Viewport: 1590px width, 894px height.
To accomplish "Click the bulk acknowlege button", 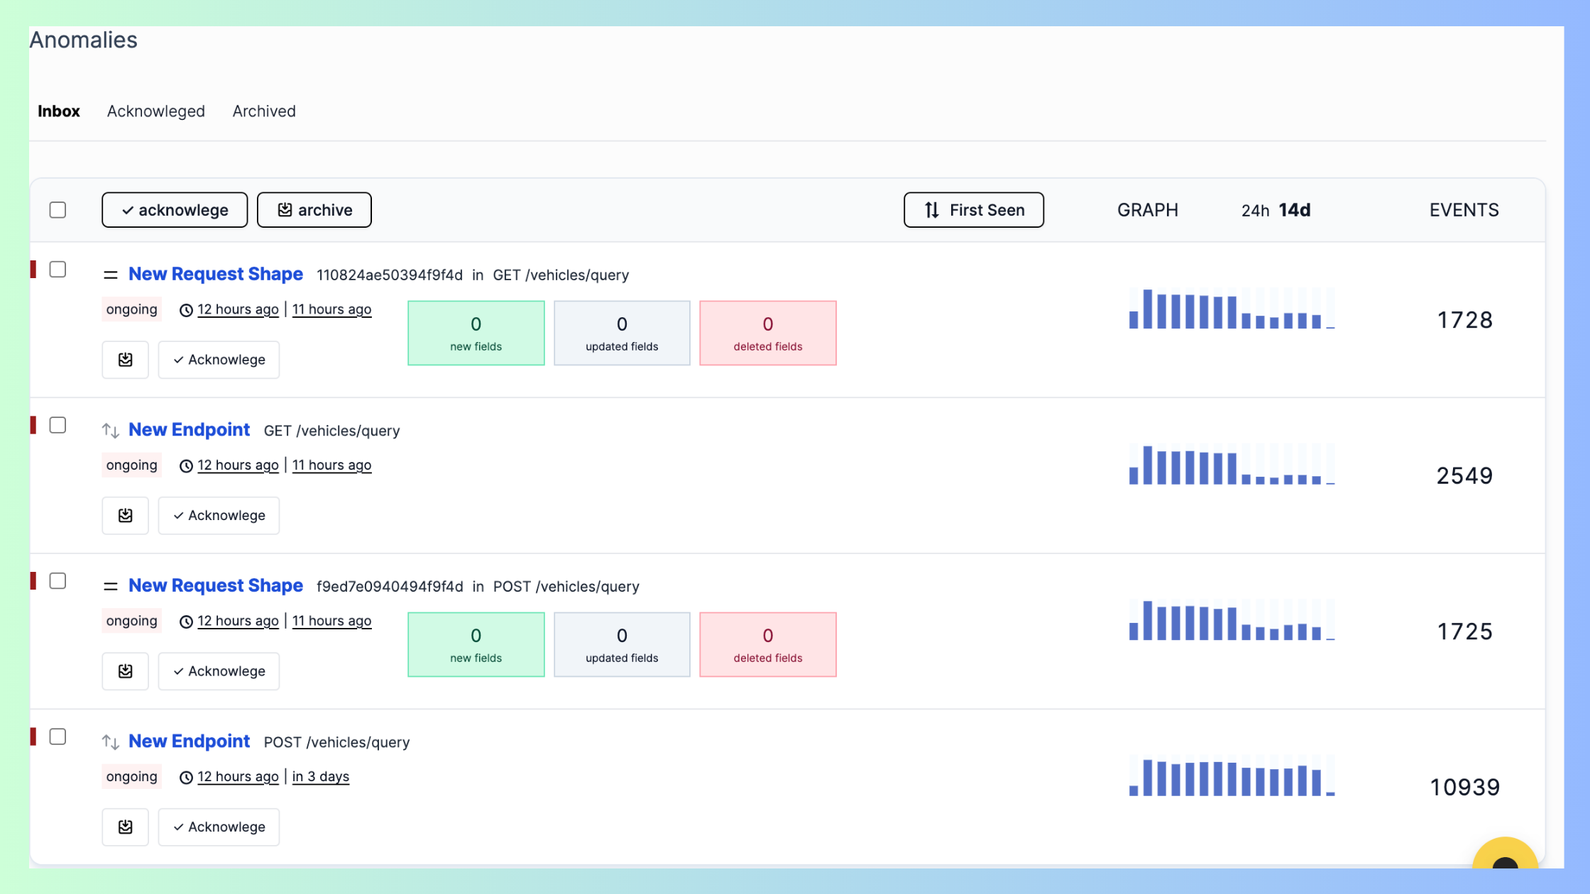I will 174,209.
